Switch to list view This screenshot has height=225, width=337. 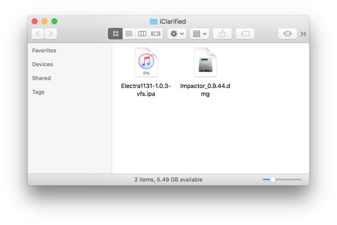point(129,34)
